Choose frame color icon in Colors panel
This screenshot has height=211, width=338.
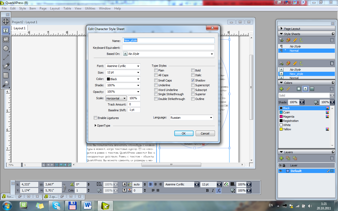coord(299,89)
